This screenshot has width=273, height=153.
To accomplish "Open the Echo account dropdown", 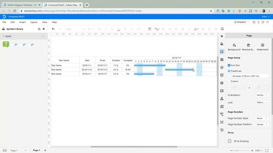I will (266, 17).
